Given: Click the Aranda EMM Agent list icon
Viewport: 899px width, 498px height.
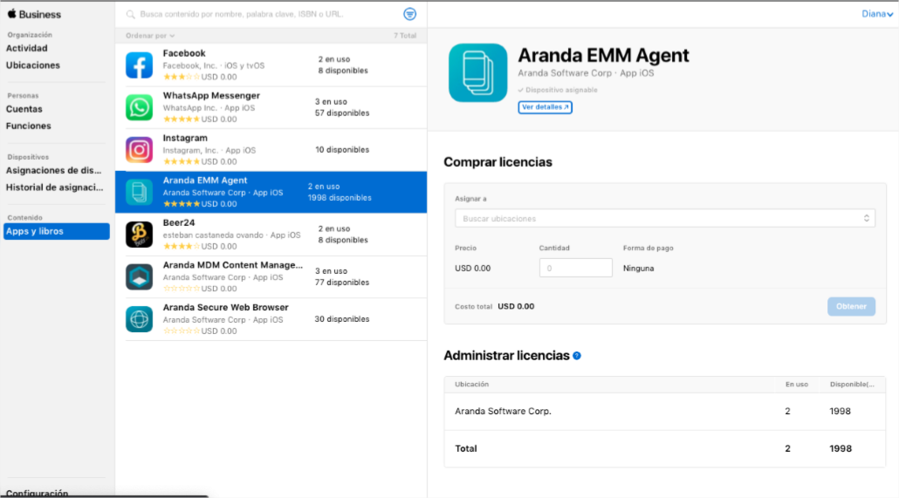Looking at the screenshot, I should tap(140, 192).
